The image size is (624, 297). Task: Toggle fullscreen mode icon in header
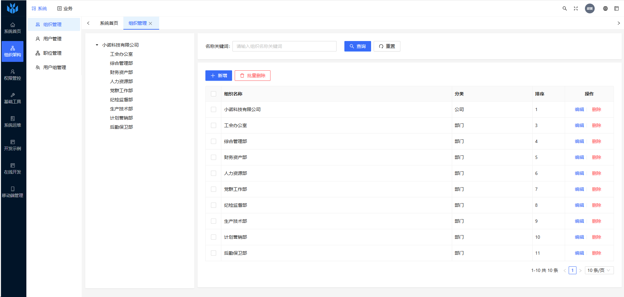click(x=576, y=8)
